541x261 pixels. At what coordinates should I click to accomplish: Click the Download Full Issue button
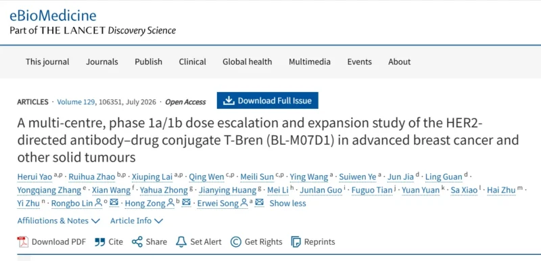click(267, 100)
